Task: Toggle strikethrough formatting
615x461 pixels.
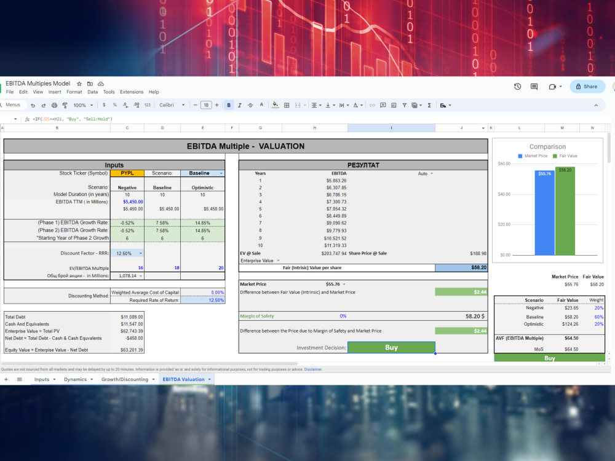Action: pos(250,106)
